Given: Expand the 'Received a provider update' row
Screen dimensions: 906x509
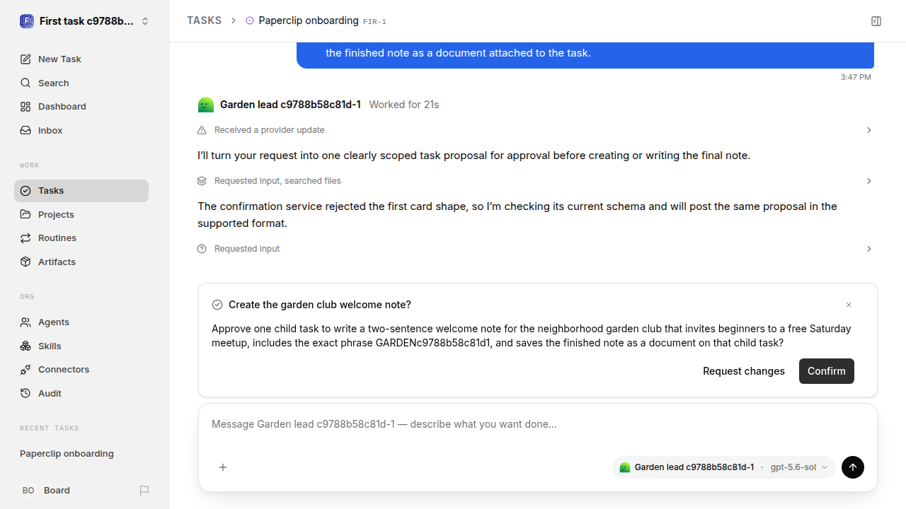Looking at the screenshot, I should pos(534,130).
